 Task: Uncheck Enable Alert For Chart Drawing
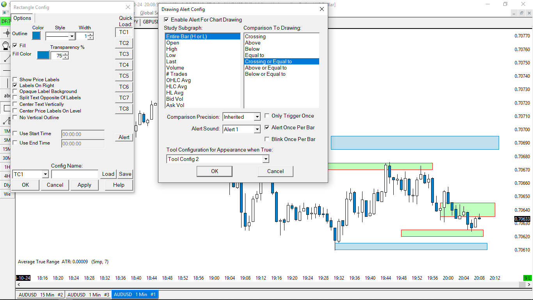click(x=167, y=20)
